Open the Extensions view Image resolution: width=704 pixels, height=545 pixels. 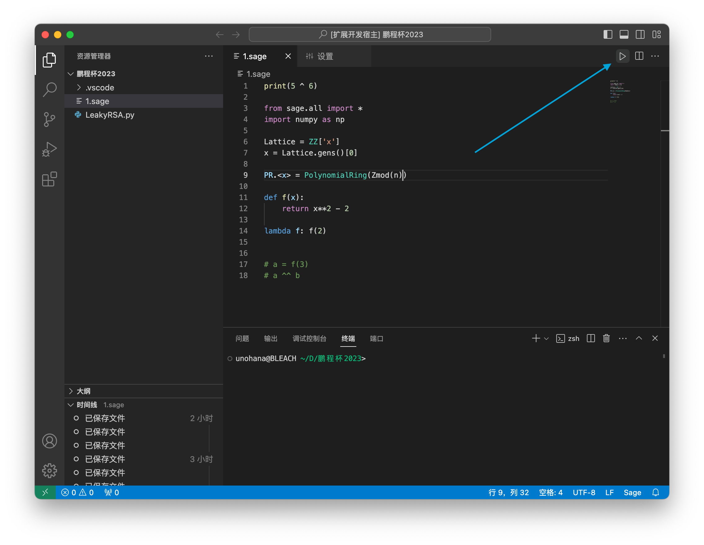49,179
